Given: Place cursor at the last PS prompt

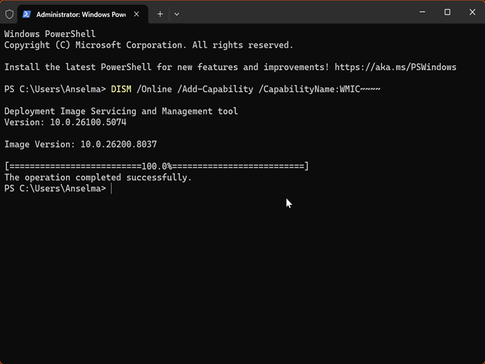Looking at the screenshot, I should click(112, 189).
